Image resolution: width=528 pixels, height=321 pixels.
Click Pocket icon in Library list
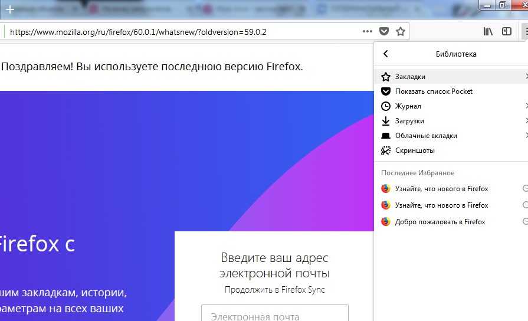tap(386, 91)
